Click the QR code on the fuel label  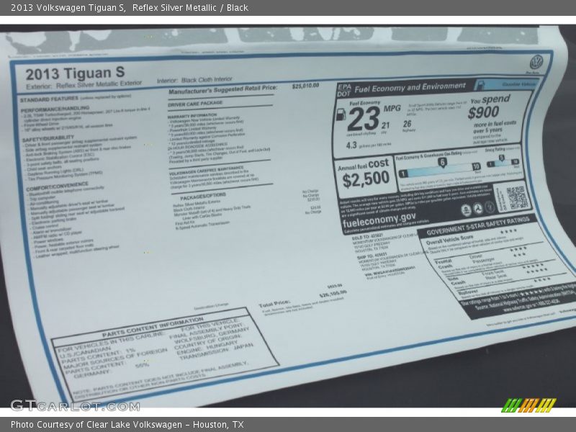click(x=517, y=197)
